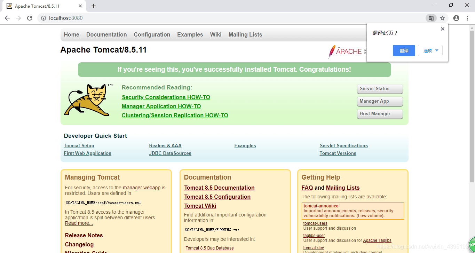Click the Manager App button

pos(380,101)
